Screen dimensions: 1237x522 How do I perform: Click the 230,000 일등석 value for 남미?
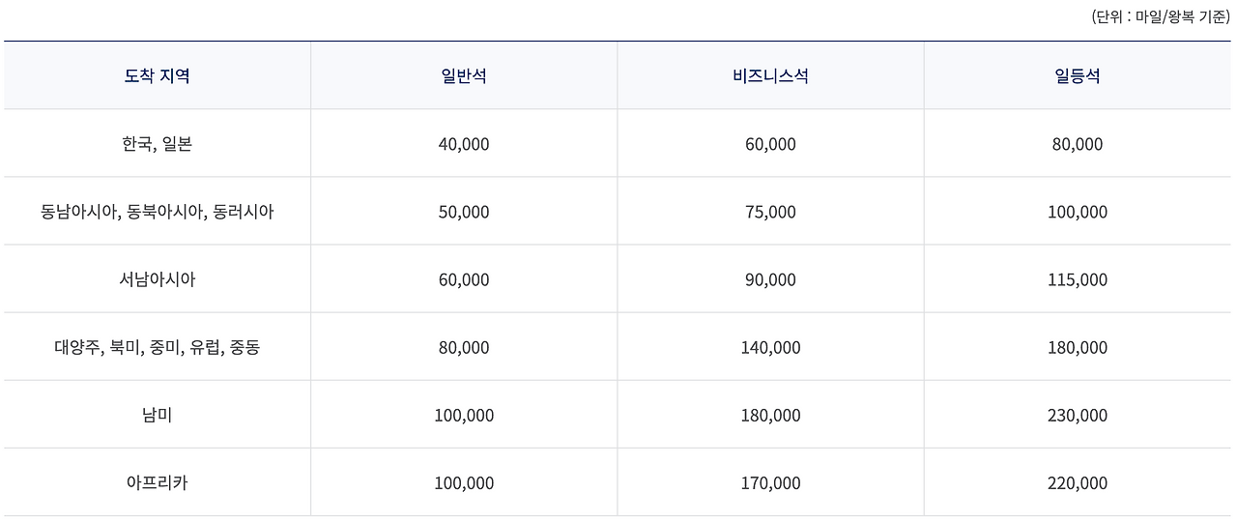(x=1078, y=415)
